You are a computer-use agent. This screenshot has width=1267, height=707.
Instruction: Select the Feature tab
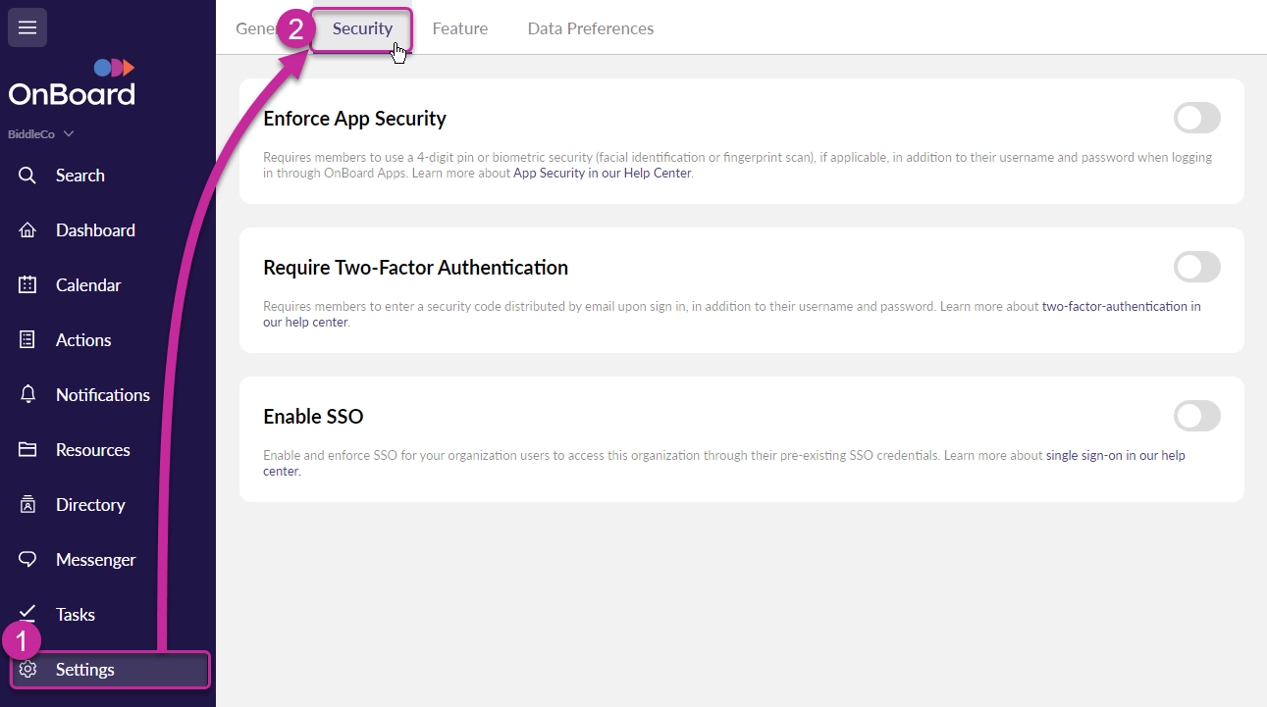click(x=459, y=28)
